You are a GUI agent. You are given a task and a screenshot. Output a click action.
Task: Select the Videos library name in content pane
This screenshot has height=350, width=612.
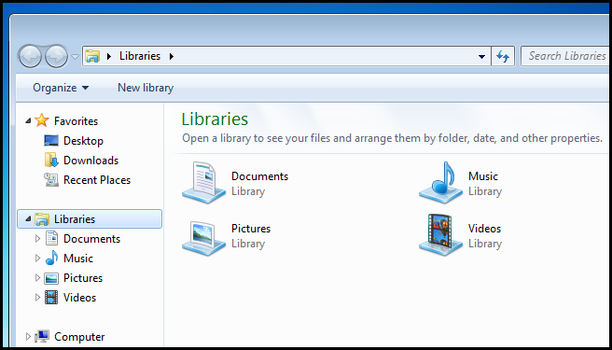484,229
